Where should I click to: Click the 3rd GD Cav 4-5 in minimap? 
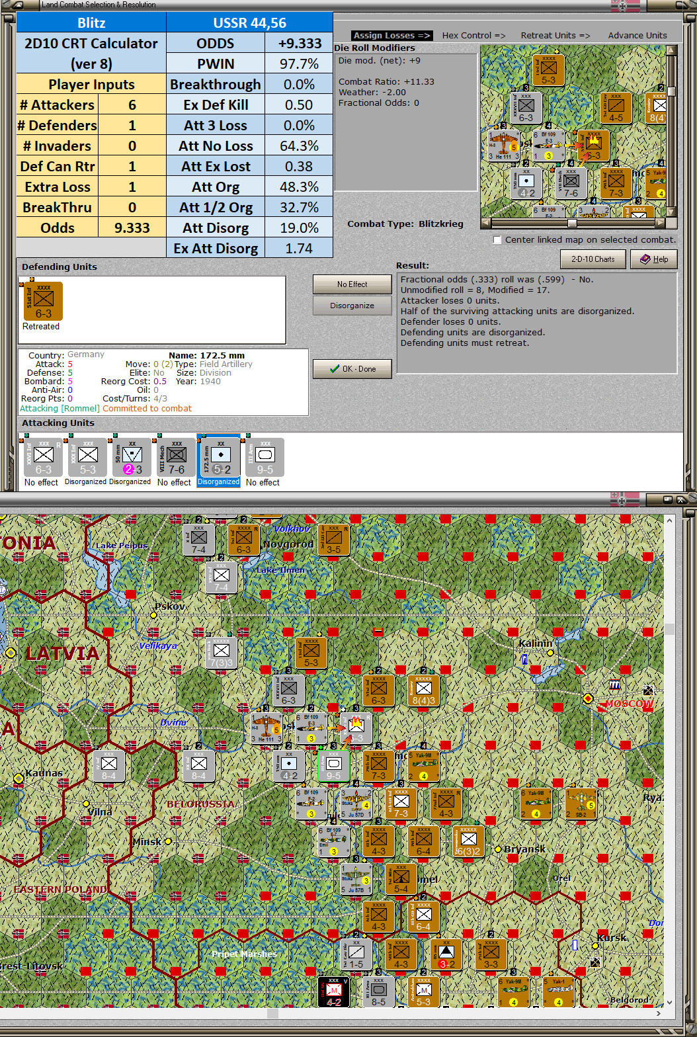tap(616, 108)
